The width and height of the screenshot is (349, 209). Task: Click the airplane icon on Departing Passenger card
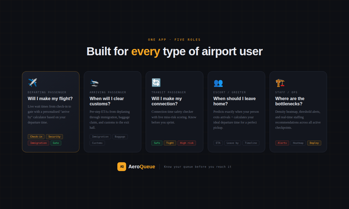tap(32, 82)
